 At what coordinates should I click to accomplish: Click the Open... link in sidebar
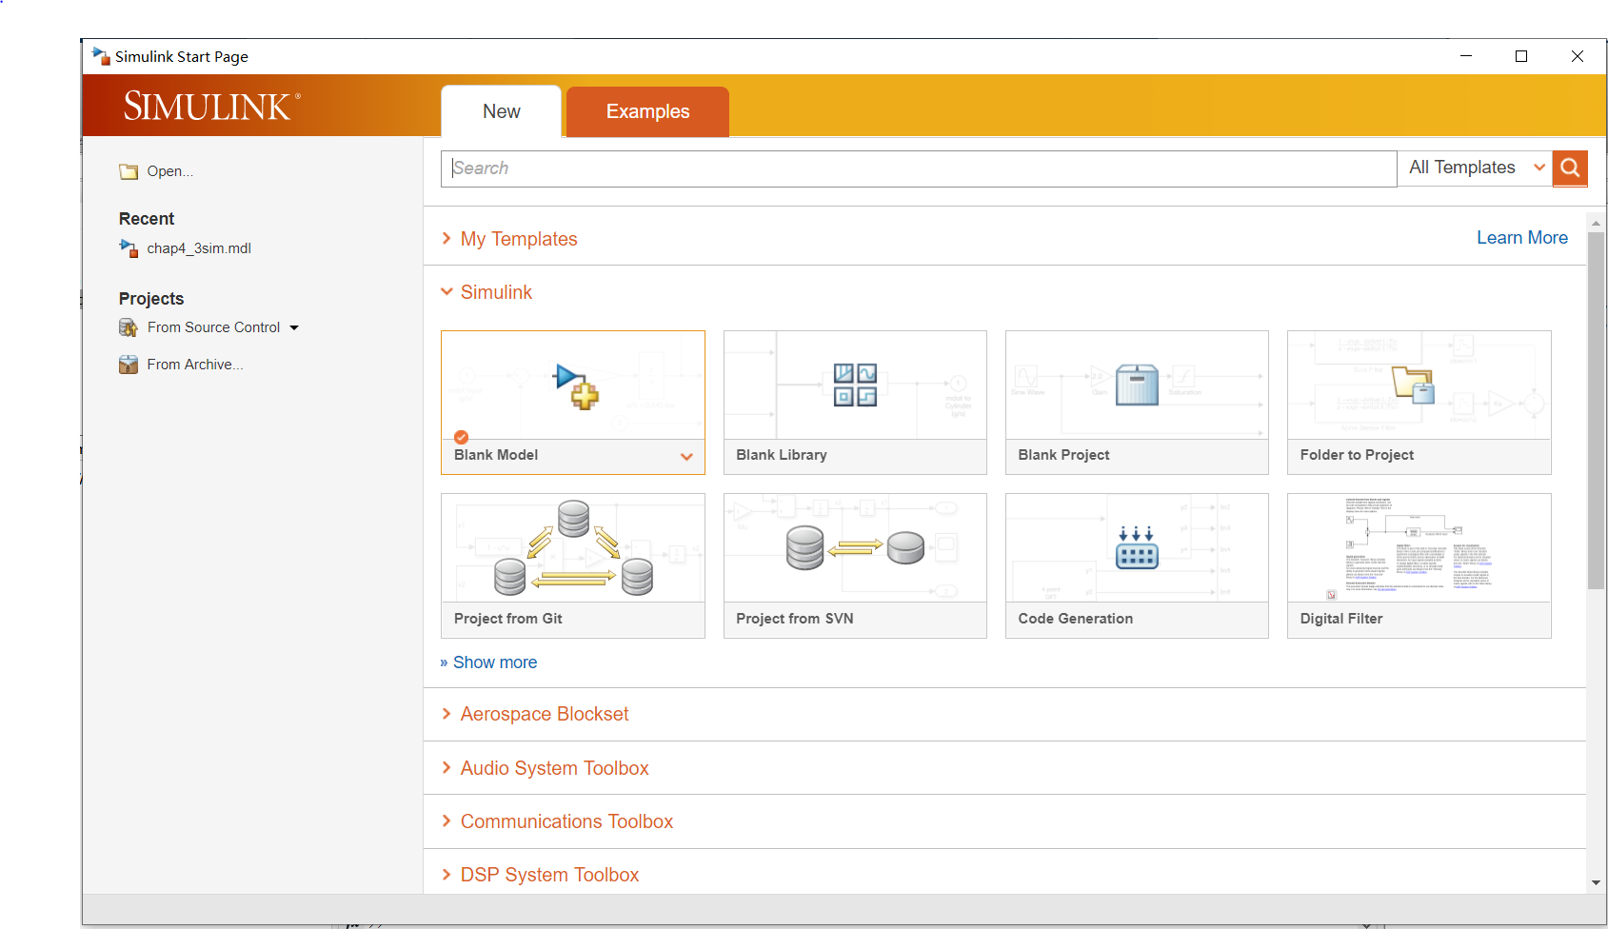tap(170, 171)
